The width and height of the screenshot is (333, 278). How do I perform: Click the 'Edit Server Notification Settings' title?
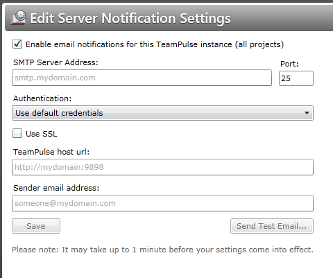(130, 19)
